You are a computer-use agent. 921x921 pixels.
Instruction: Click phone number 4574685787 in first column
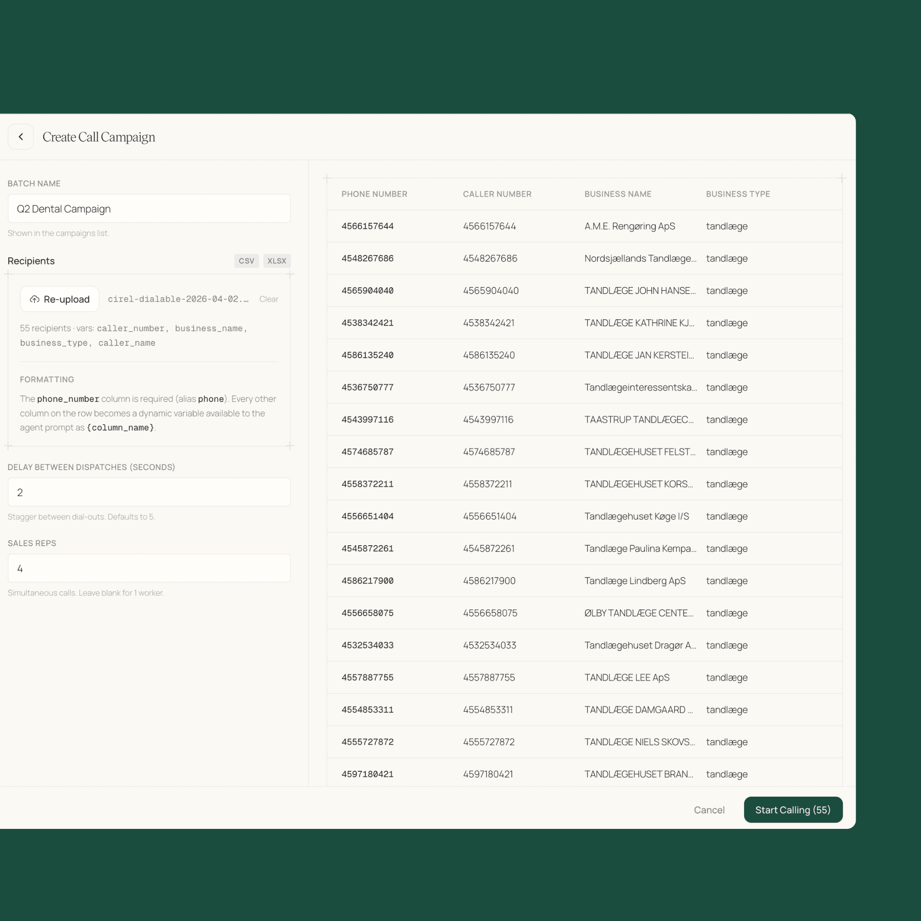coord(367,451)
